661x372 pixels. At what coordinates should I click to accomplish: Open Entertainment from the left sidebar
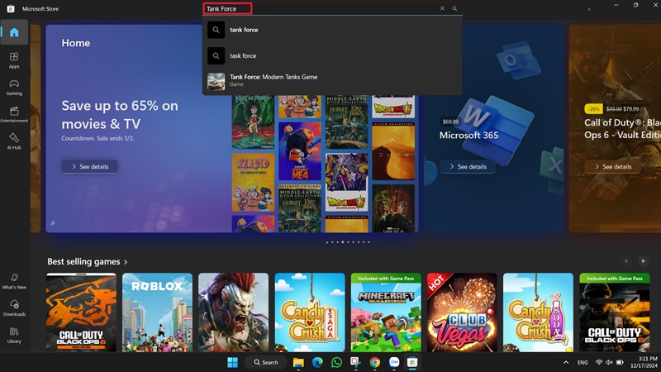click(x=14, y=113)
